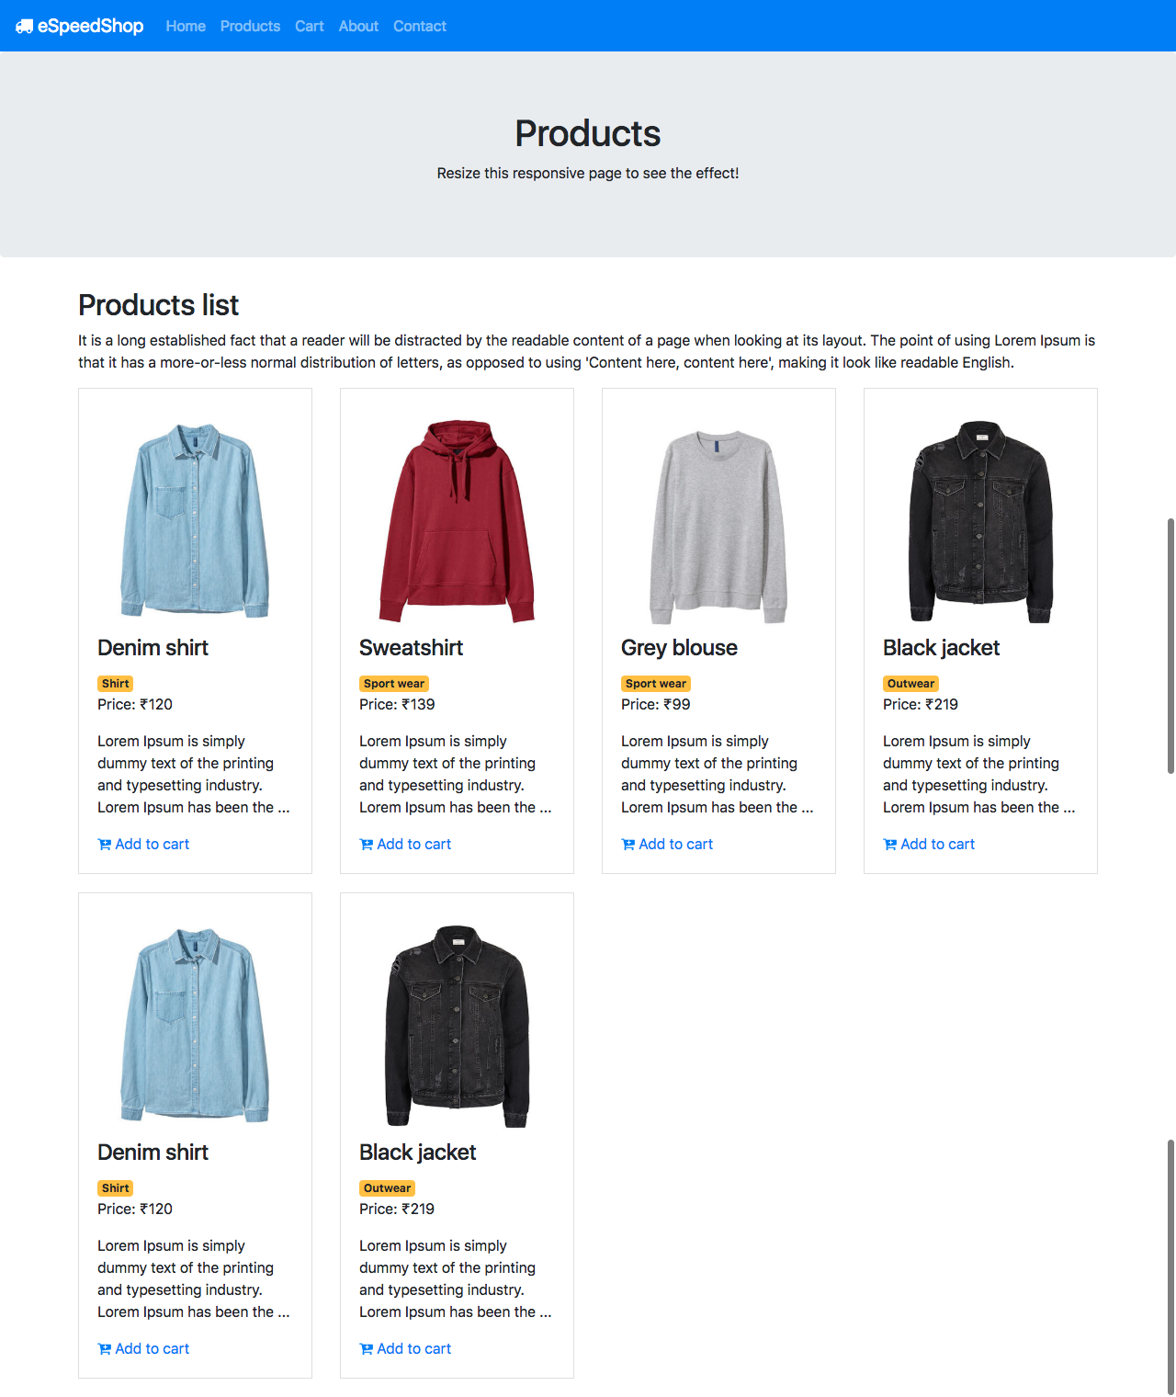Click the cart icon under the Sweatshirt card
Viewport: 1176px width, 1397px height.
[x=366, y=844]
